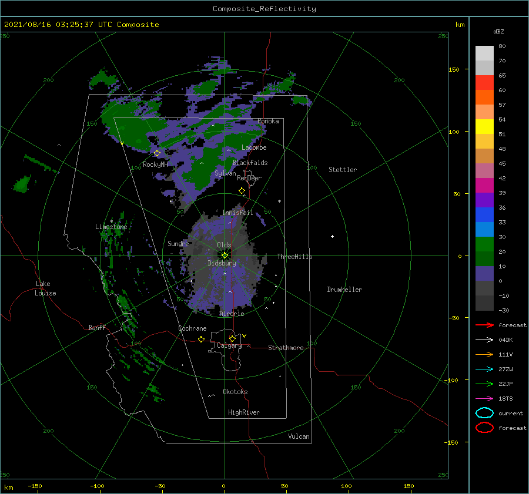
Task: Click the green 22JP arrow legend icon
Action: click(484, 384)
